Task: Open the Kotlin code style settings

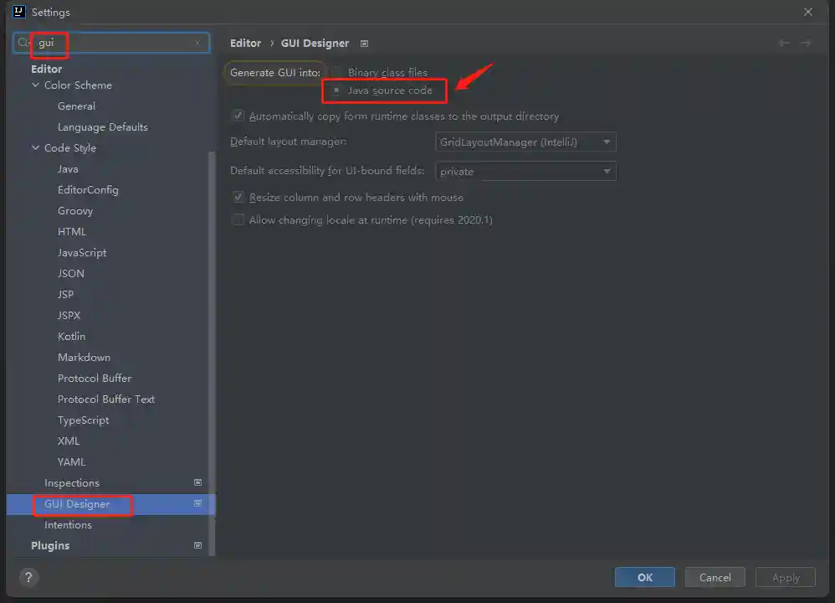Action: coord(71,336)
